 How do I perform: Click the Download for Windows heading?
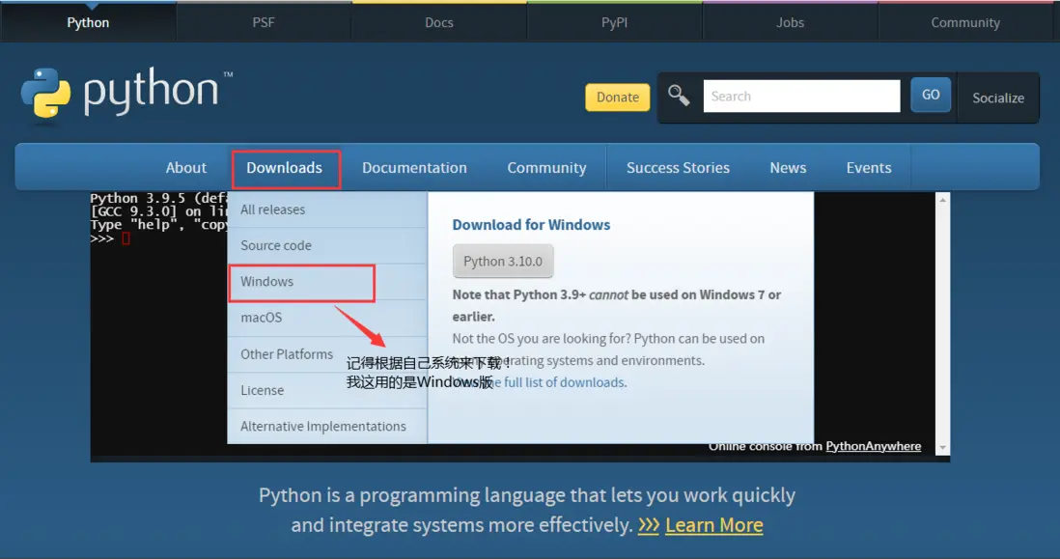click(x=531, y=224)
